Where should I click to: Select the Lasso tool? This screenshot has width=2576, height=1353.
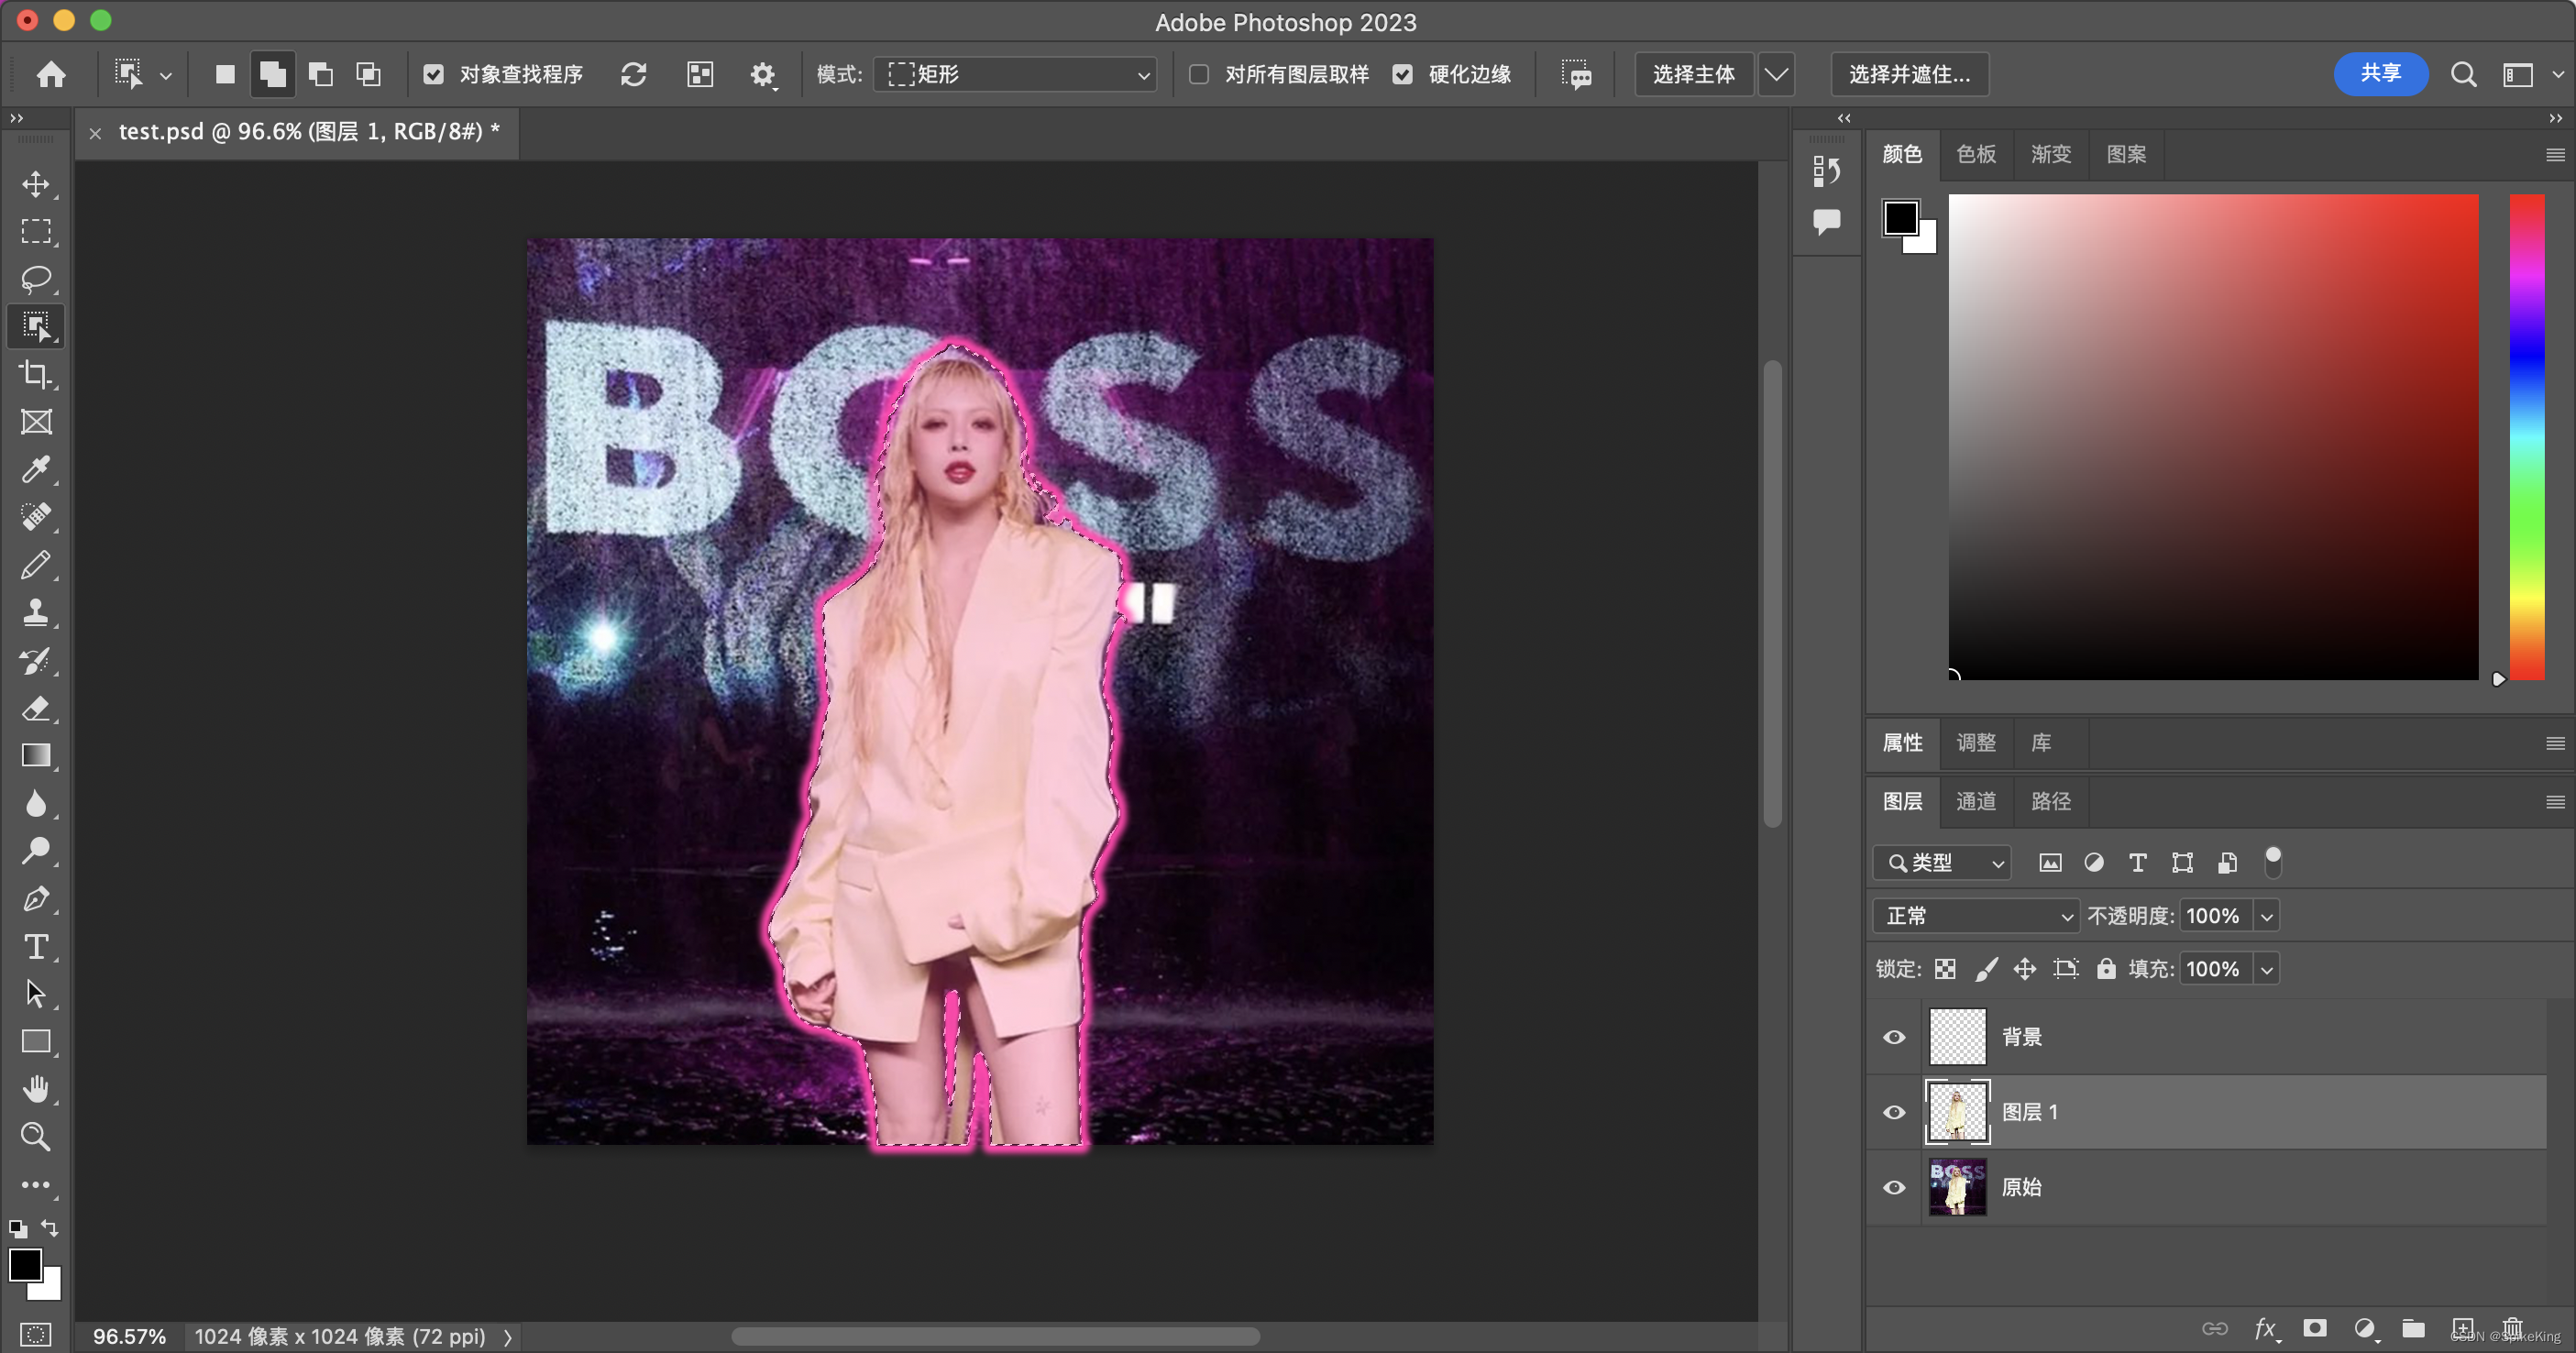[36, 278]
